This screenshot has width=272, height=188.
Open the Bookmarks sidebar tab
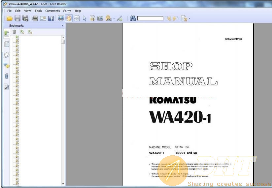click(7, 33)
